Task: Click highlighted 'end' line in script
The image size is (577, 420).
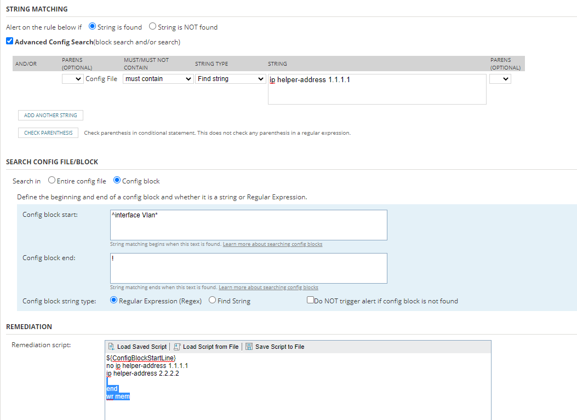Action: pos(112,389)
